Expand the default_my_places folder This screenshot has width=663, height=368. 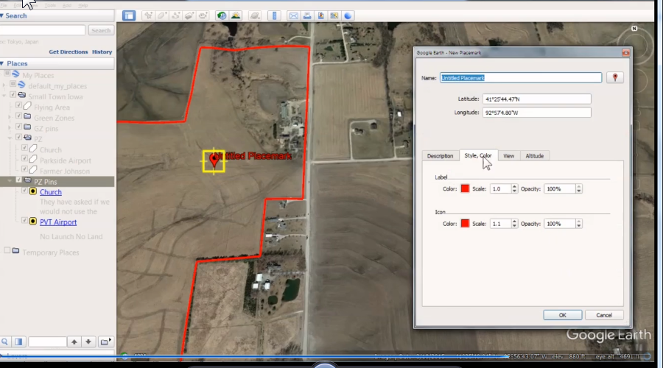tap(4, 85)
